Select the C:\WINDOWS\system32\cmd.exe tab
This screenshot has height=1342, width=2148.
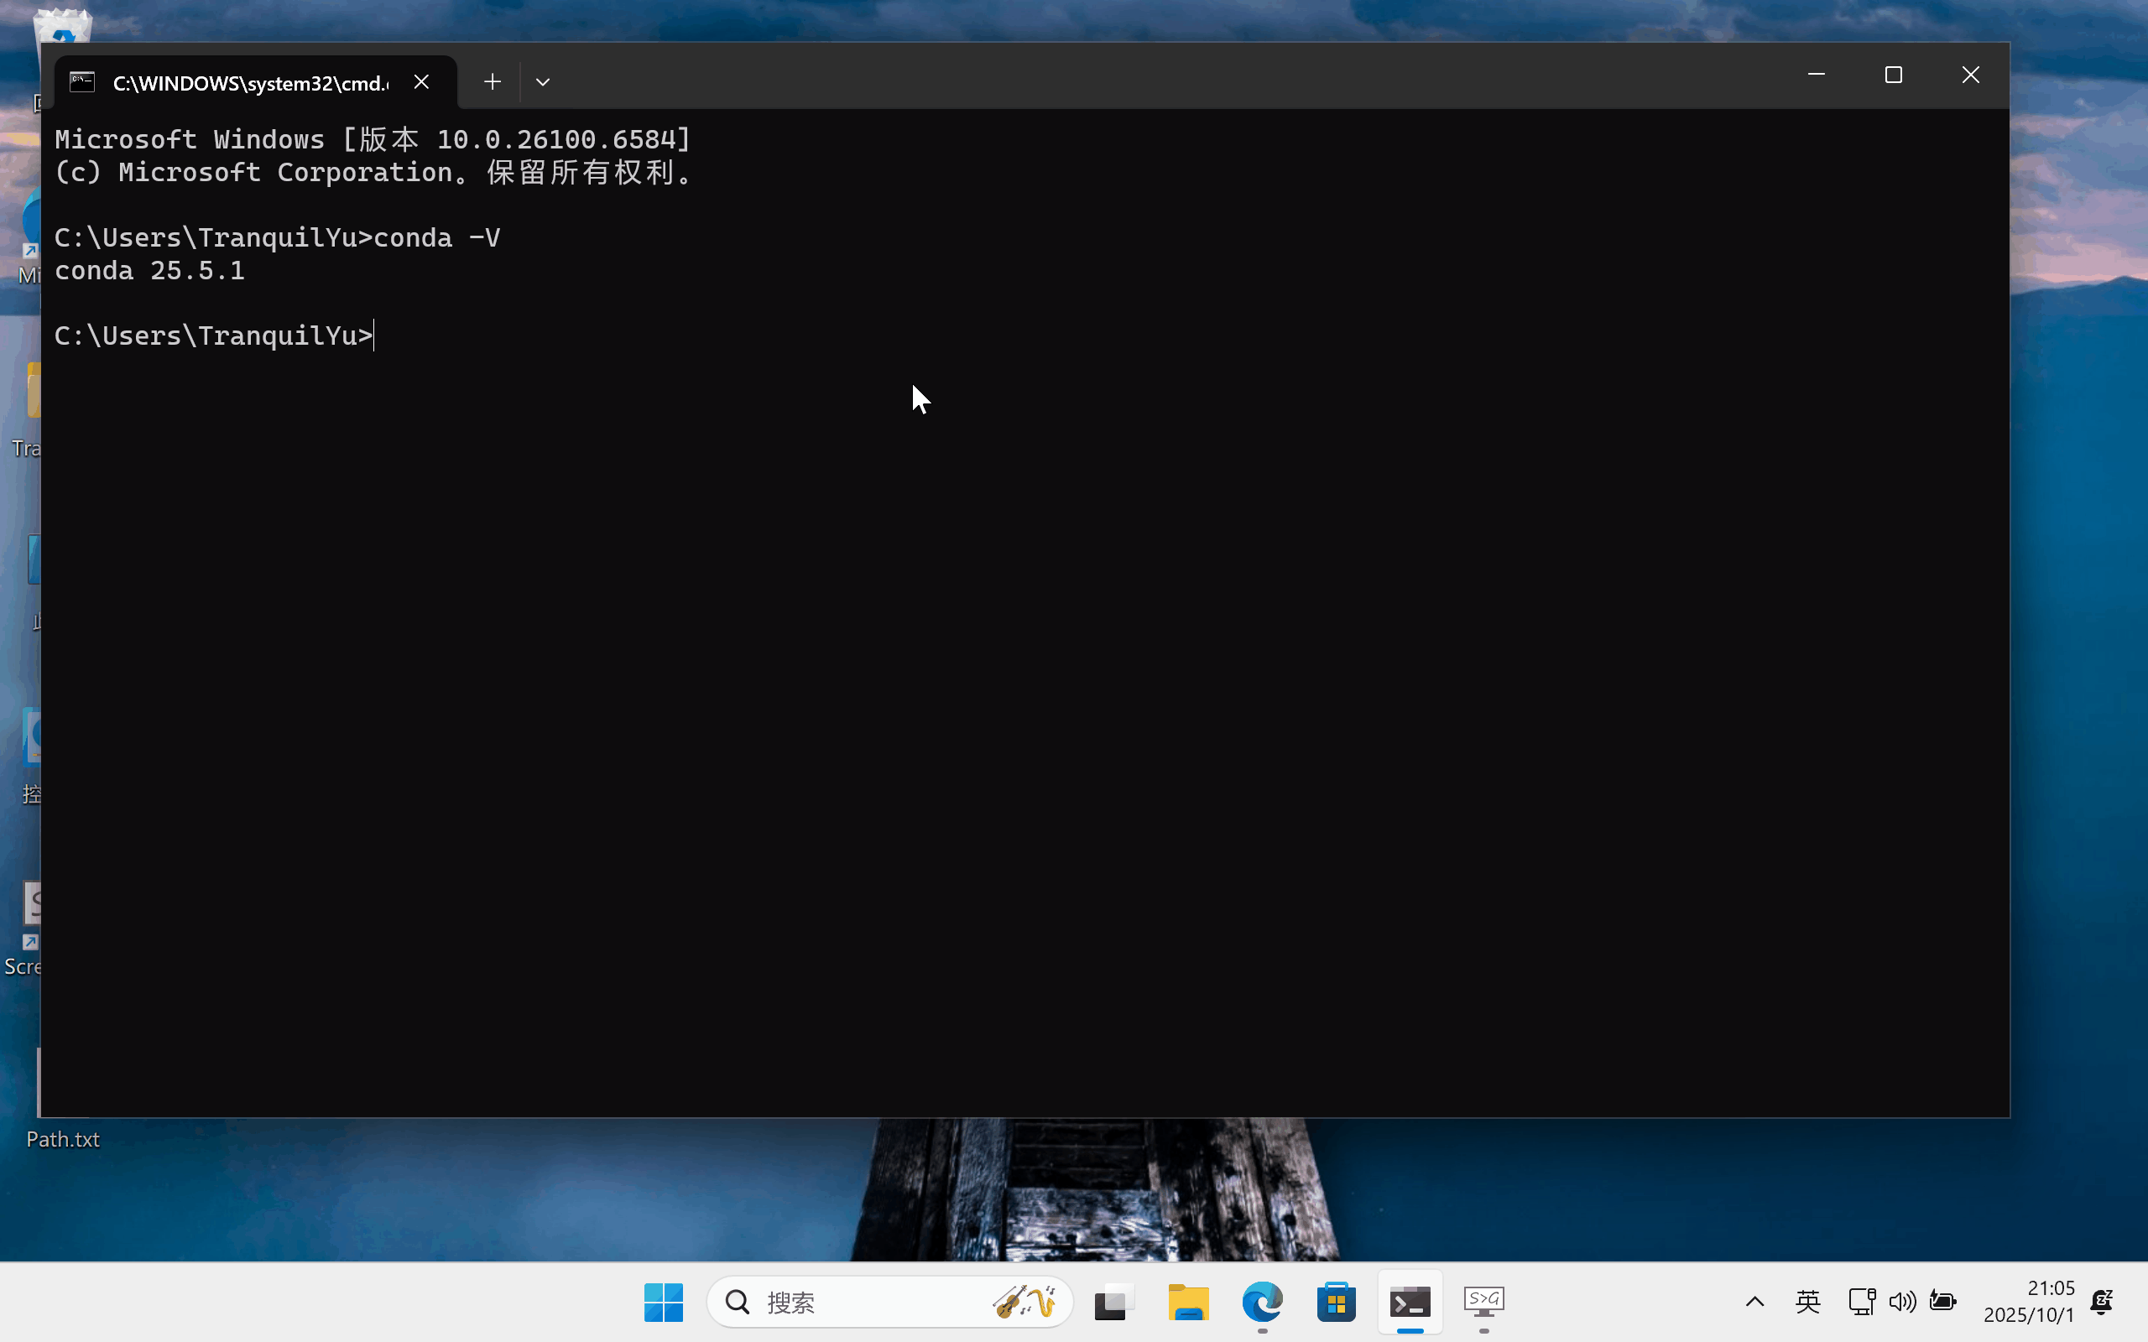pos(250,83)
